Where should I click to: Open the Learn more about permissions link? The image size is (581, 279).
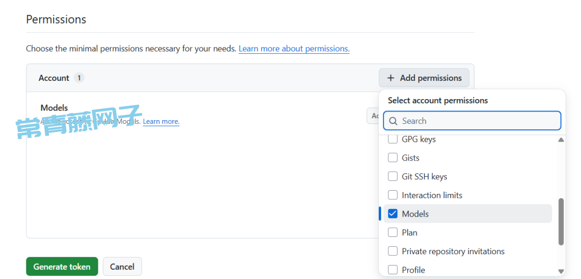tap(294, 48)
